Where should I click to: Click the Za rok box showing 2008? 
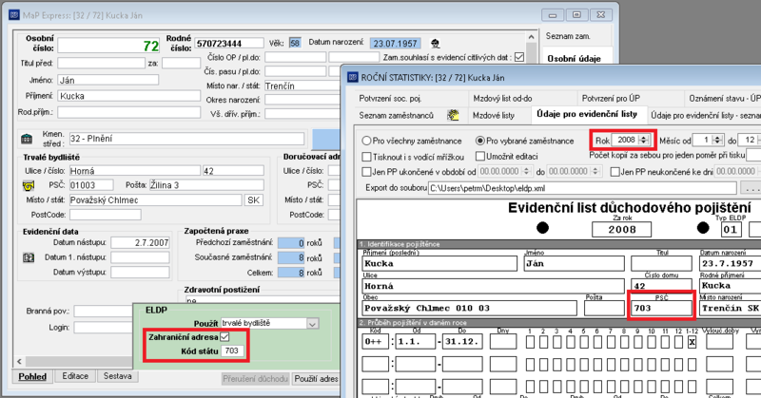tap(622, 230)
